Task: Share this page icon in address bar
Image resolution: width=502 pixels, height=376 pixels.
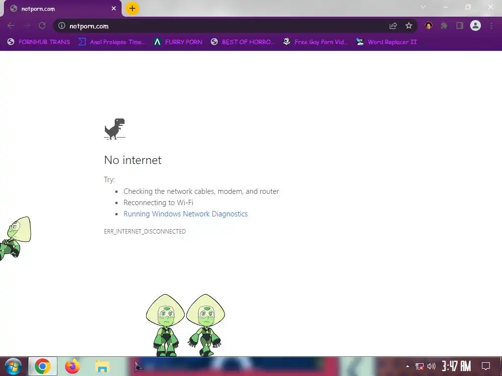Action: 393,26
